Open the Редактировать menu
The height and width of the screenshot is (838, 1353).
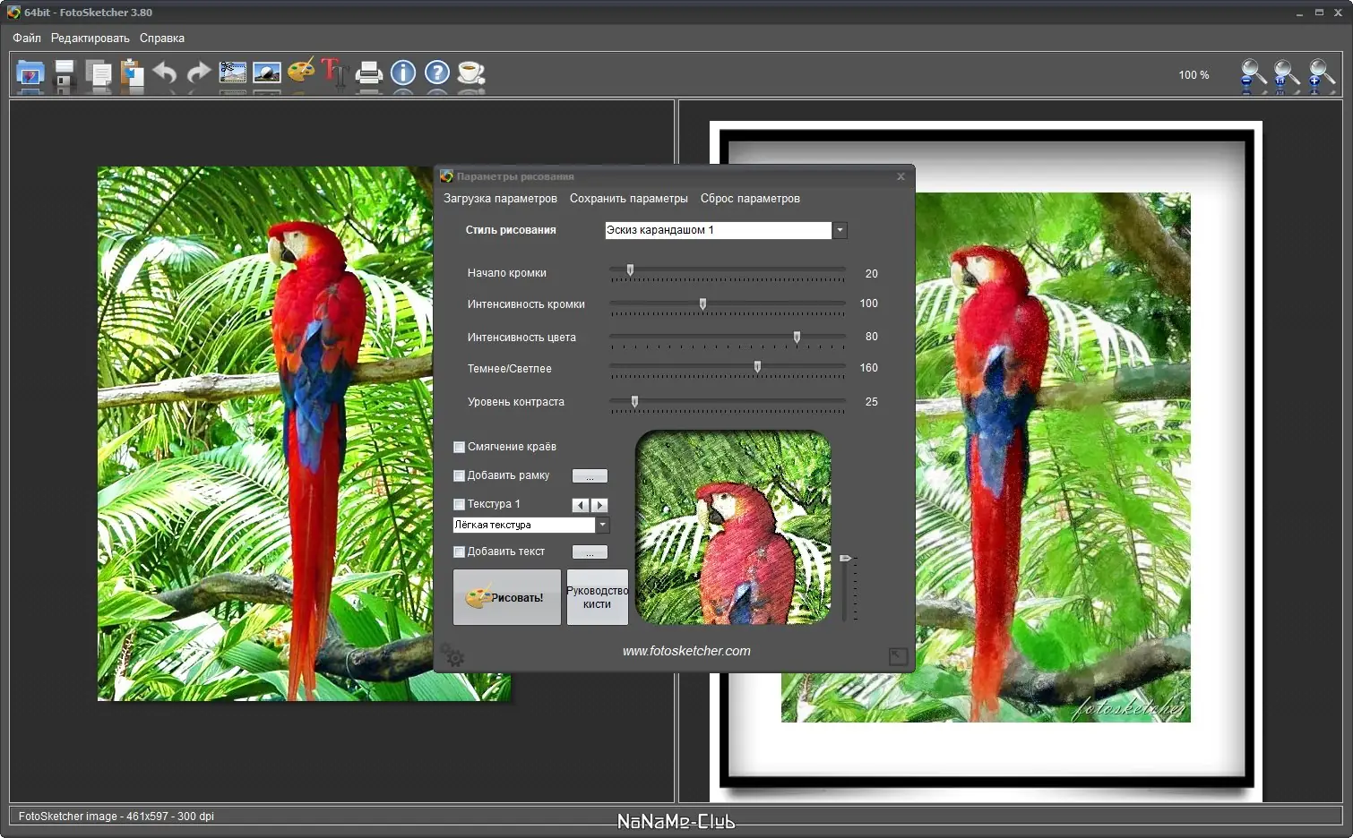[90, 38]
